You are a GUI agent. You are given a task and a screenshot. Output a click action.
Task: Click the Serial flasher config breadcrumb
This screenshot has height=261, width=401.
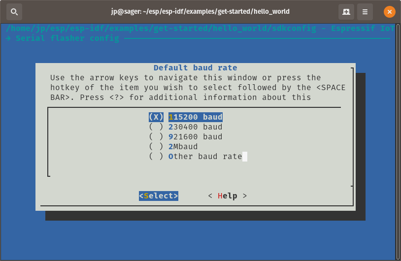(x=67, y=38)
